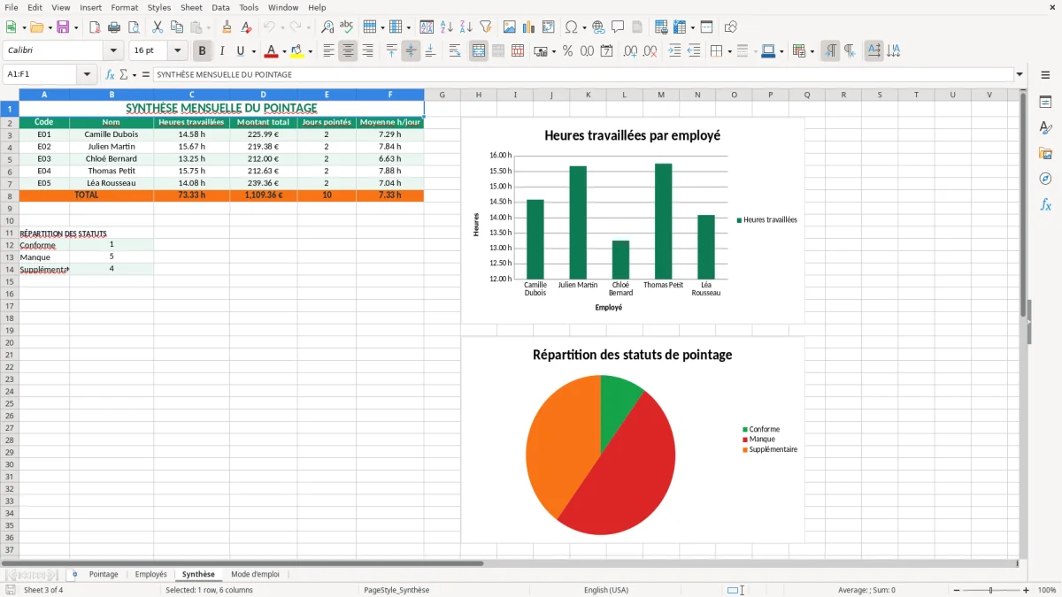
Task: Open the Format menu
Action: [124, 7]
